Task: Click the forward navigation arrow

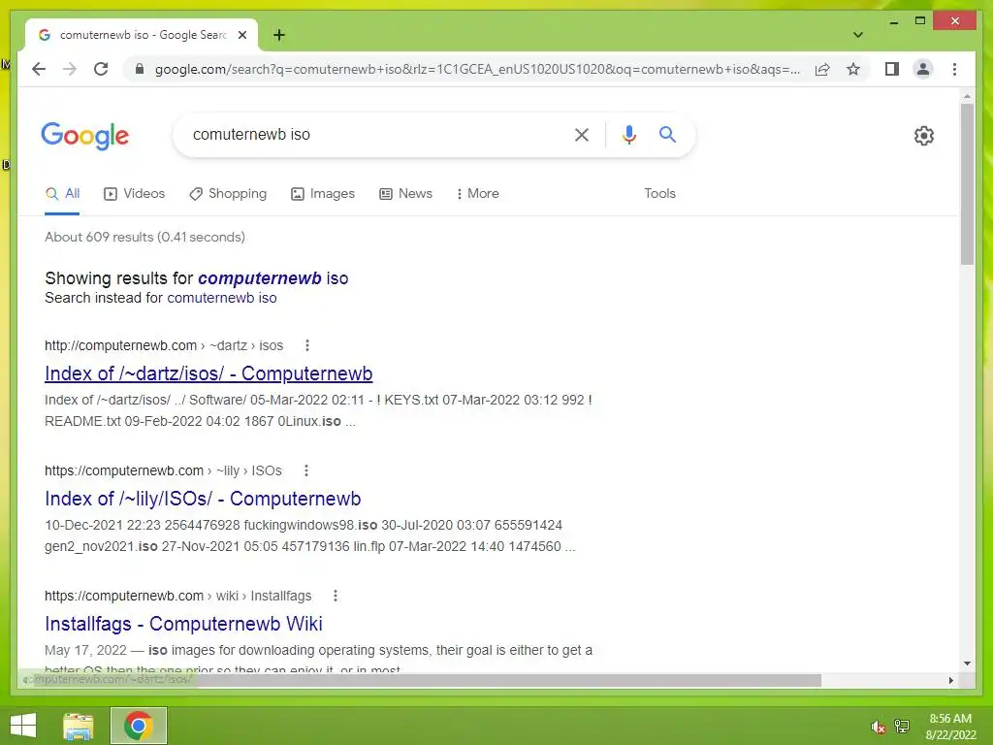Action: coord(70,69)
